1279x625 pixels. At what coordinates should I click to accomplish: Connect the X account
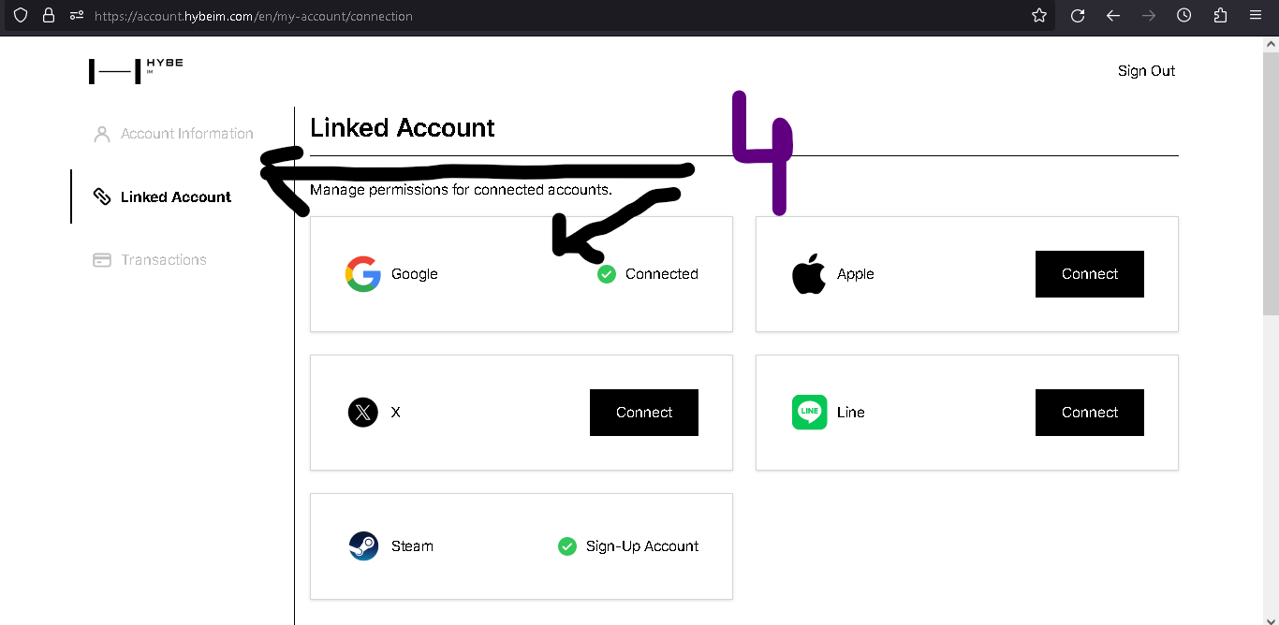643,413
